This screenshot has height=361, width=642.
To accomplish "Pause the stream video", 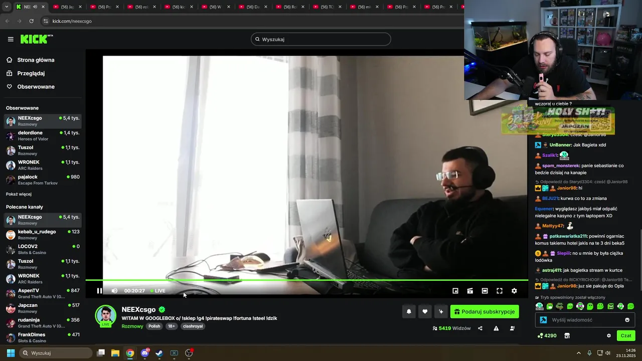I will (99, 291).
